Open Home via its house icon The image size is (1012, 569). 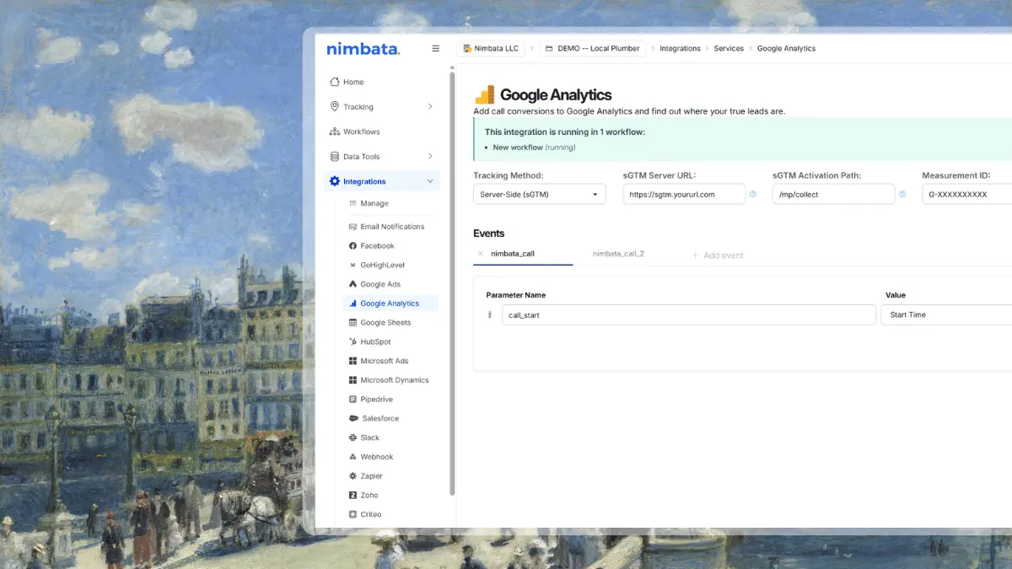tap(335, 82)
